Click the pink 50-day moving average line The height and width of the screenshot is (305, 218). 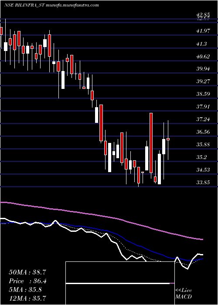click(101, 215)
